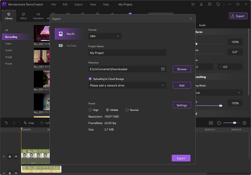Click the Add network drive button
The image size is (251, 175).
click(x=182, y=85)
